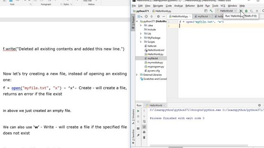Click Up the stack trace arrow

[x=144, y=111]
